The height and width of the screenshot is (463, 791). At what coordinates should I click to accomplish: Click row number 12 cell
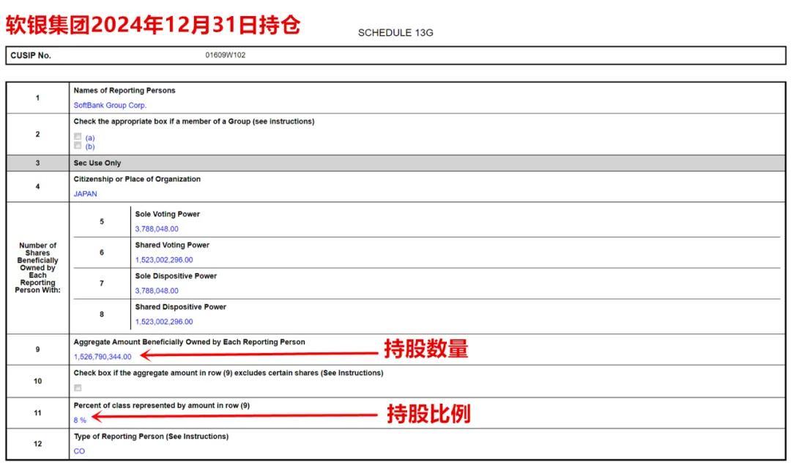pos(38,444)
